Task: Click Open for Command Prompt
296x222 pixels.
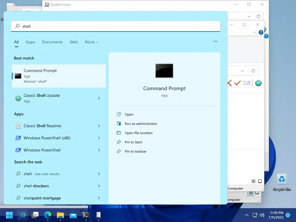Action: coord(129,114)
